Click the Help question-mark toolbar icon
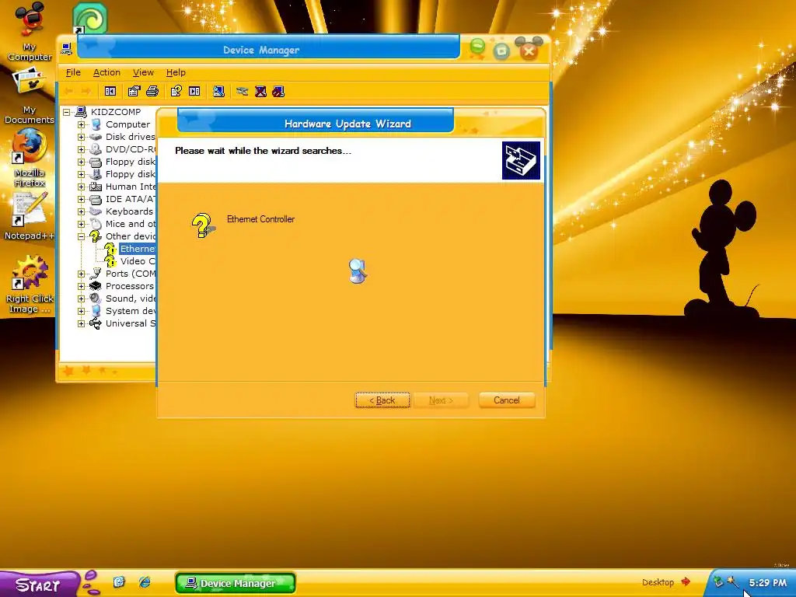The width and height of the screenshot is (796, 597). coord(176,92)
